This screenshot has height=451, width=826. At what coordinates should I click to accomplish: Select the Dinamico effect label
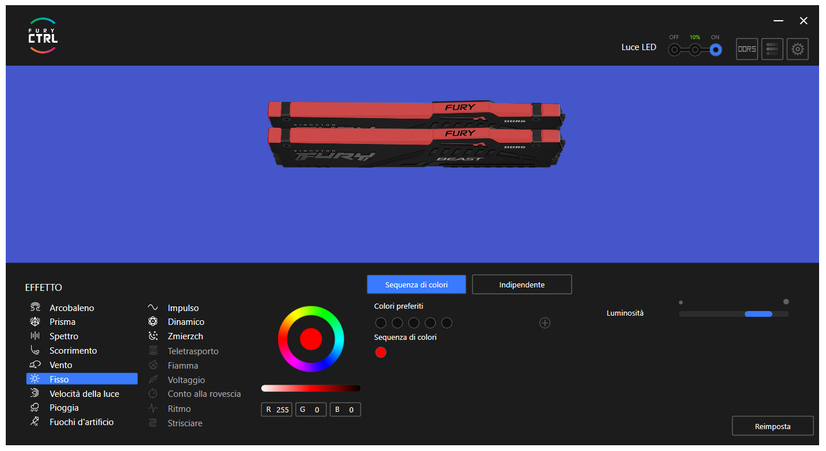pyautogui.click(x=186, y=321)
